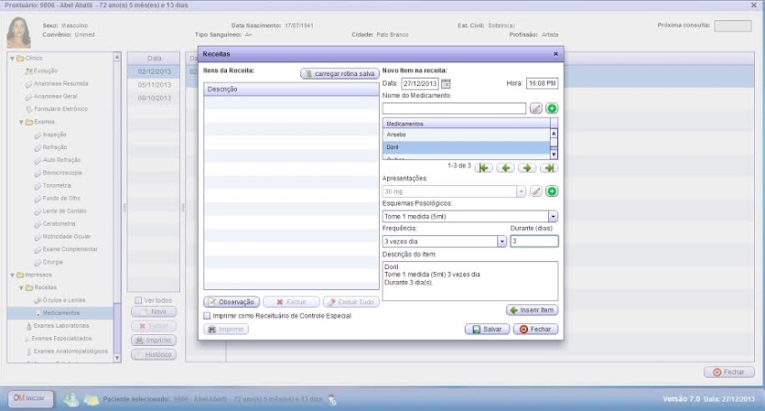Click the folder icon in bottom bar
The image size is (765, 411).
[x=91, y=400]
